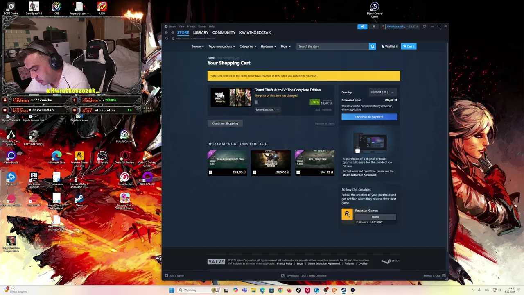Image resolution: width=524 pixels, height=295 pixels.
Task: Open the Games menu
Action: (202, 27)
